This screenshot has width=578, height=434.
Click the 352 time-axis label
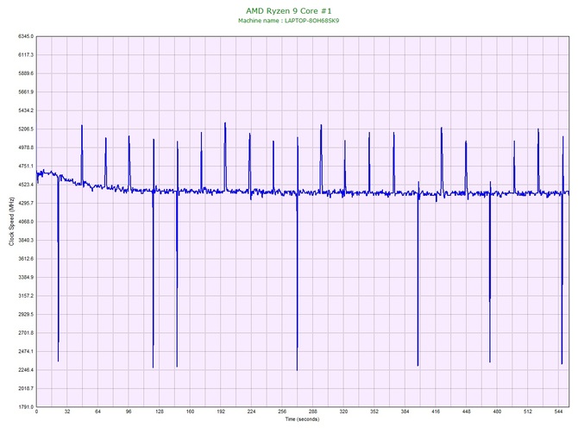click(x=374, y=412)
